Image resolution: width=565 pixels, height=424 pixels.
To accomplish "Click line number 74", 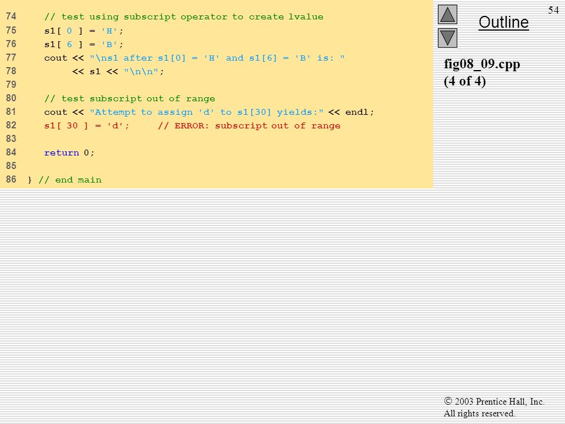I will [x=11, y=16].
